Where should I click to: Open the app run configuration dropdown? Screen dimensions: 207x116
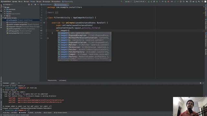coord(128,2)
